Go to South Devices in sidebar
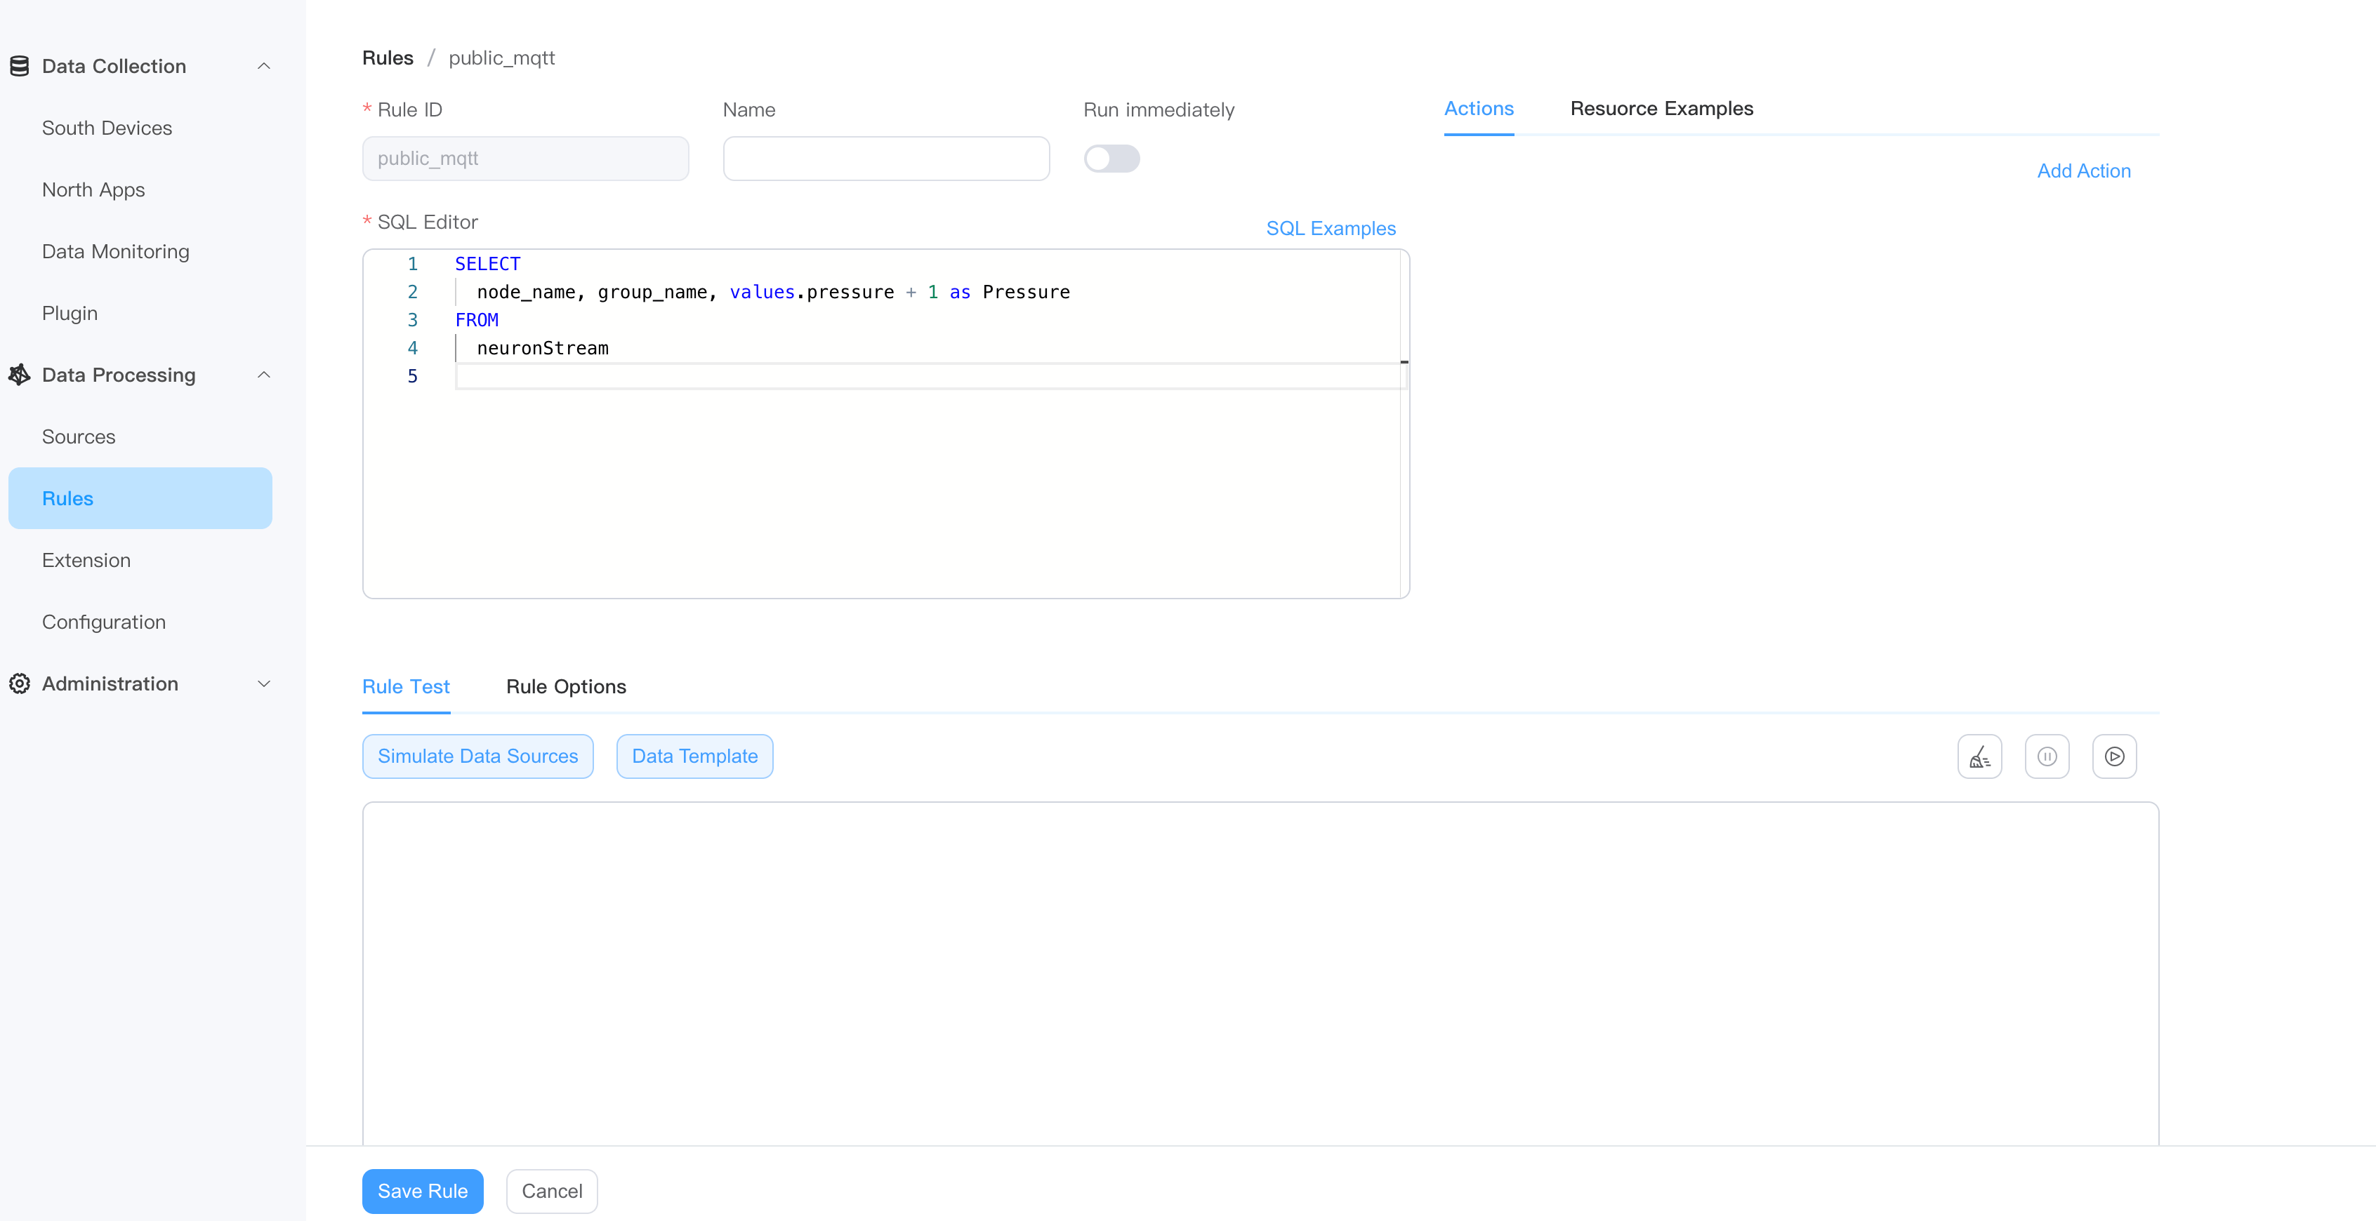2376x1221 pixels. click(x=107, y=128)
